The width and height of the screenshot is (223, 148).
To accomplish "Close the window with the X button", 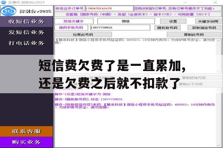I will [x=215, y=3].
